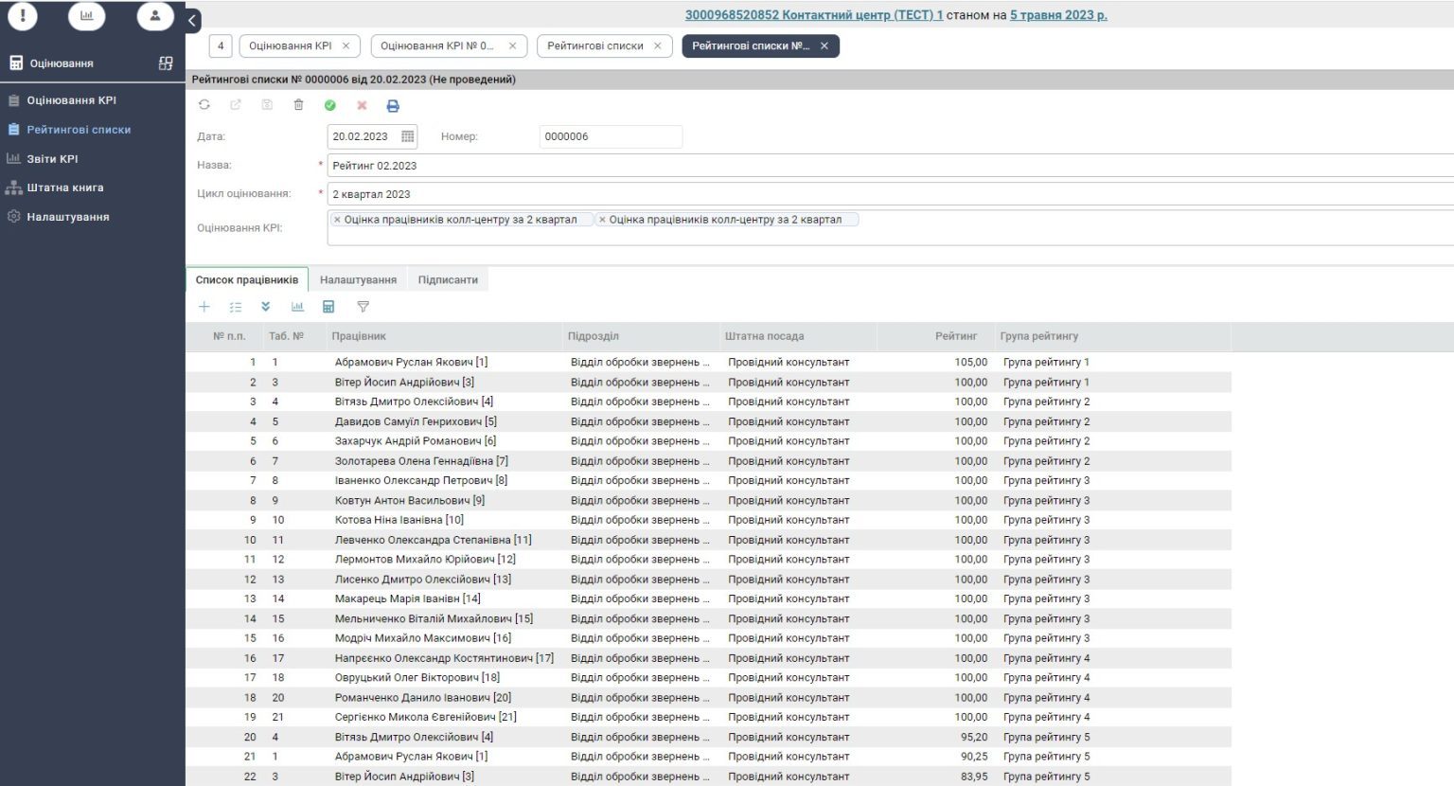Image resolution: width=1454 pixels, height=786 pixels.
Task: Click the calculator icon in list toolbar
Action: pyautogui.click(x=328, y=307)
